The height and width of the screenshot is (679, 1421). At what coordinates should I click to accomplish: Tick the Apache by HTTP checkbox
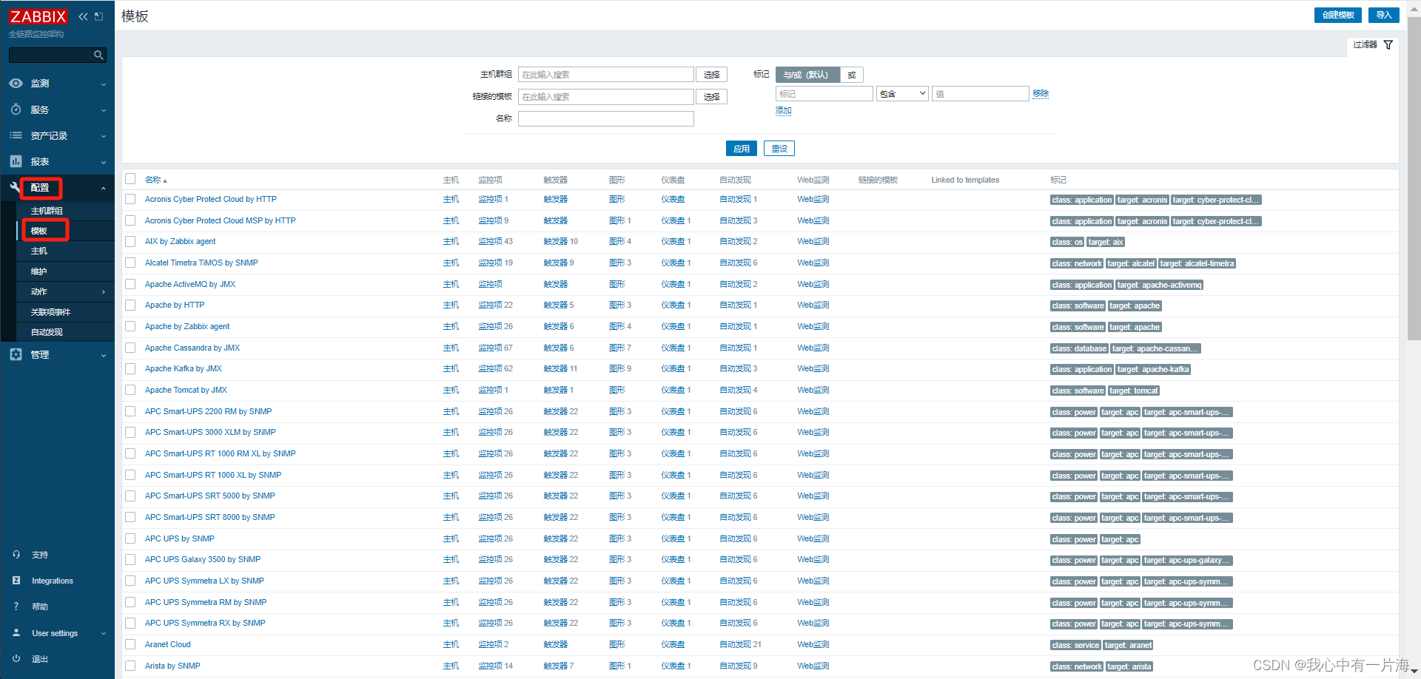pos(130,305)
